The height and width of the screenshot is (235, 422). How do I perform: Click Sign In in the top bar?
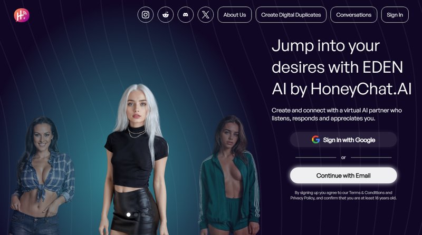[x=395, y=15]
